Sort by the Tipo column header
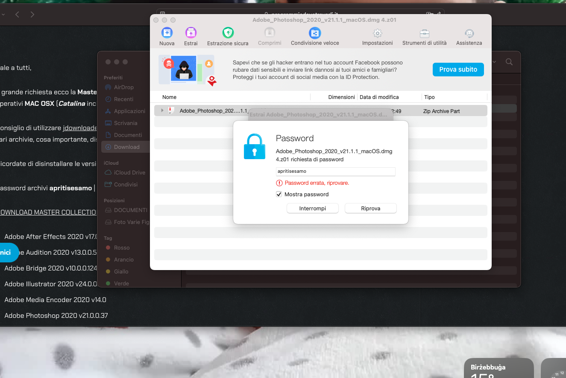Screen dimensions: 566x378 pos(429,97)
